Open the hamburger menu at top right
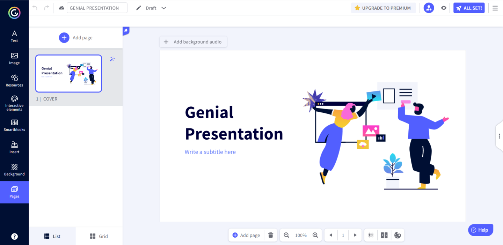This screenshot has height=245, width=503. pyautogui.click(x=495, y=8)
